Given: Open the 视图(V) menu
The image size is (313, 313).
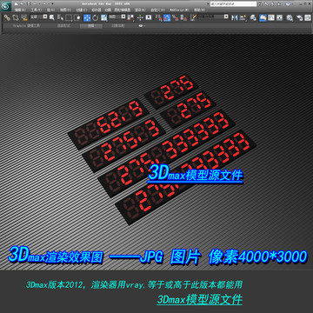Looking at the screenshot, I should coord(65,10).
